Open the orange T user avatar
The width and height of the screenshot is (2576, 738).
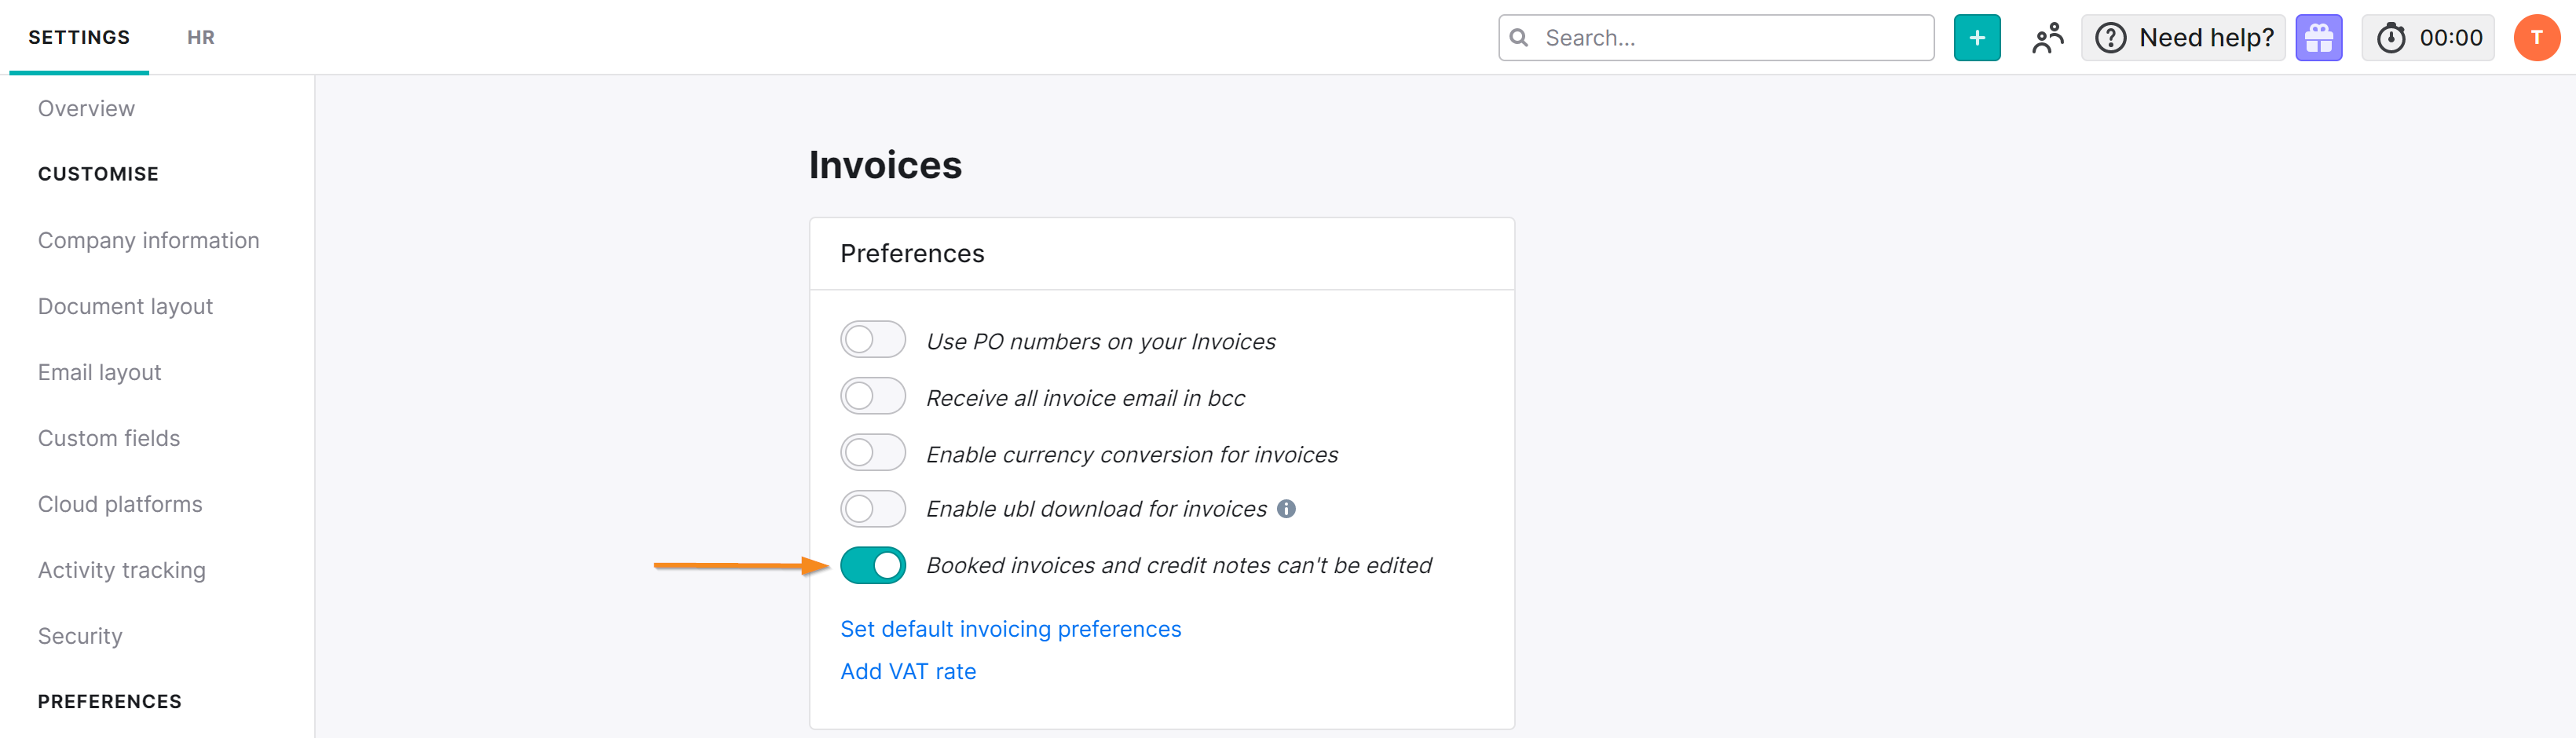pos(2536,38)
